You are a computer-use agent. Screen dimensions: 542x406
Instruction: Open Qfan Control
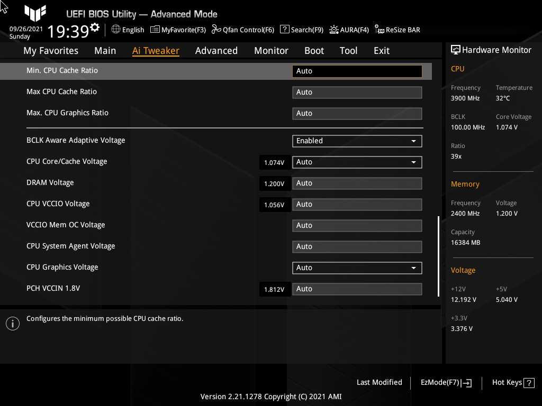pos(243,30)
